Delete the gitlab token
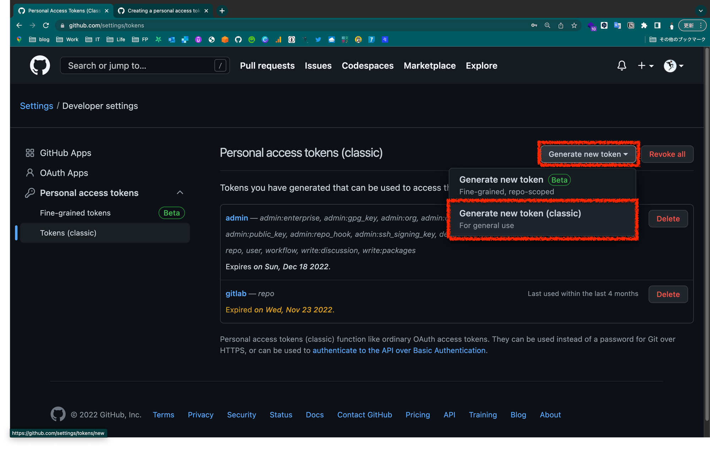 [668, 294]
